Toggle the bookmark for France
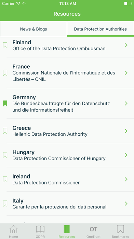This screenshot has width=134, height=239. tap(5, 73)
